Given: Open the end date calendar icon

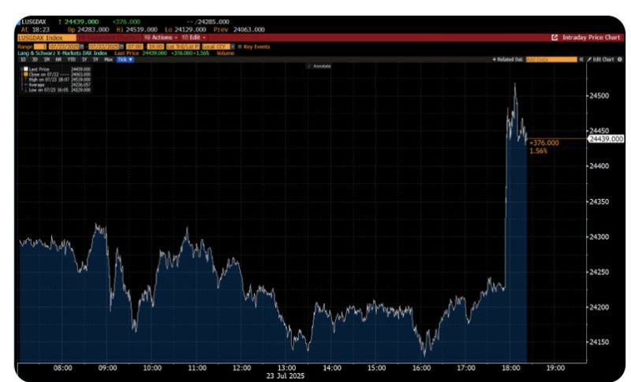Looking at the screenshot, I should [x=121, y=47].
